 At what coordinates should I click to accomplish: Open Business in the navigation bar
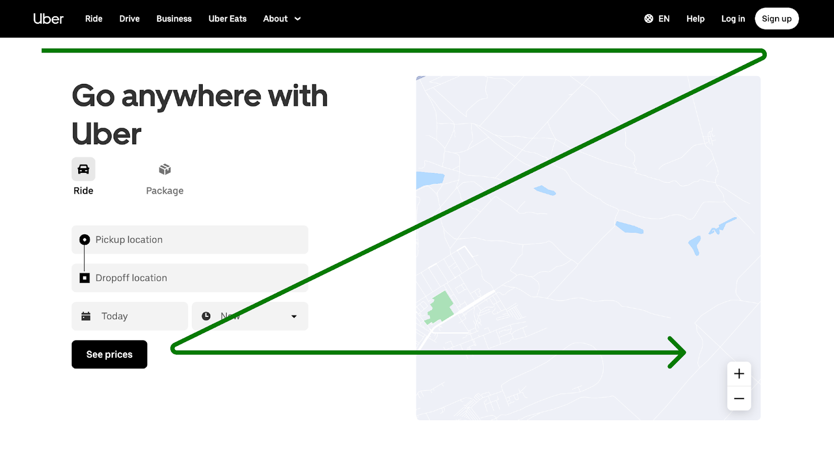tap(174, 19)
